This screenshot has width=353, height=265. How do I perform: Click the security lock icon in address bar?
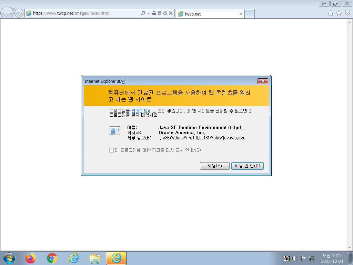pyautogui.click(x=154, y=13)
